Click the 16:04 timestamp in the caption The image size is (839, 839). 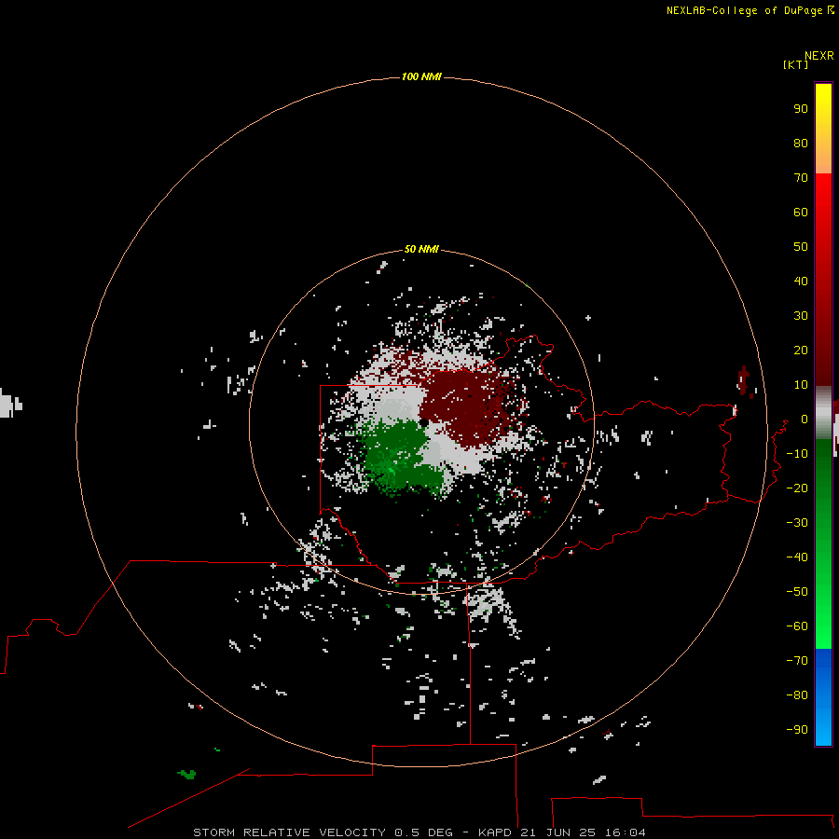click(x=625, y=832)
